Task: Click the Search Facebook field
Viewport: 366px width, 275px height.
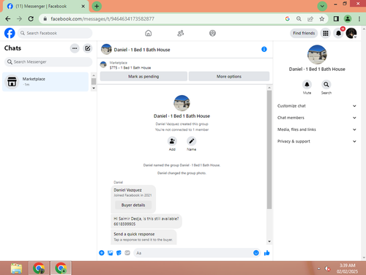Action: [x=55, y=33]
